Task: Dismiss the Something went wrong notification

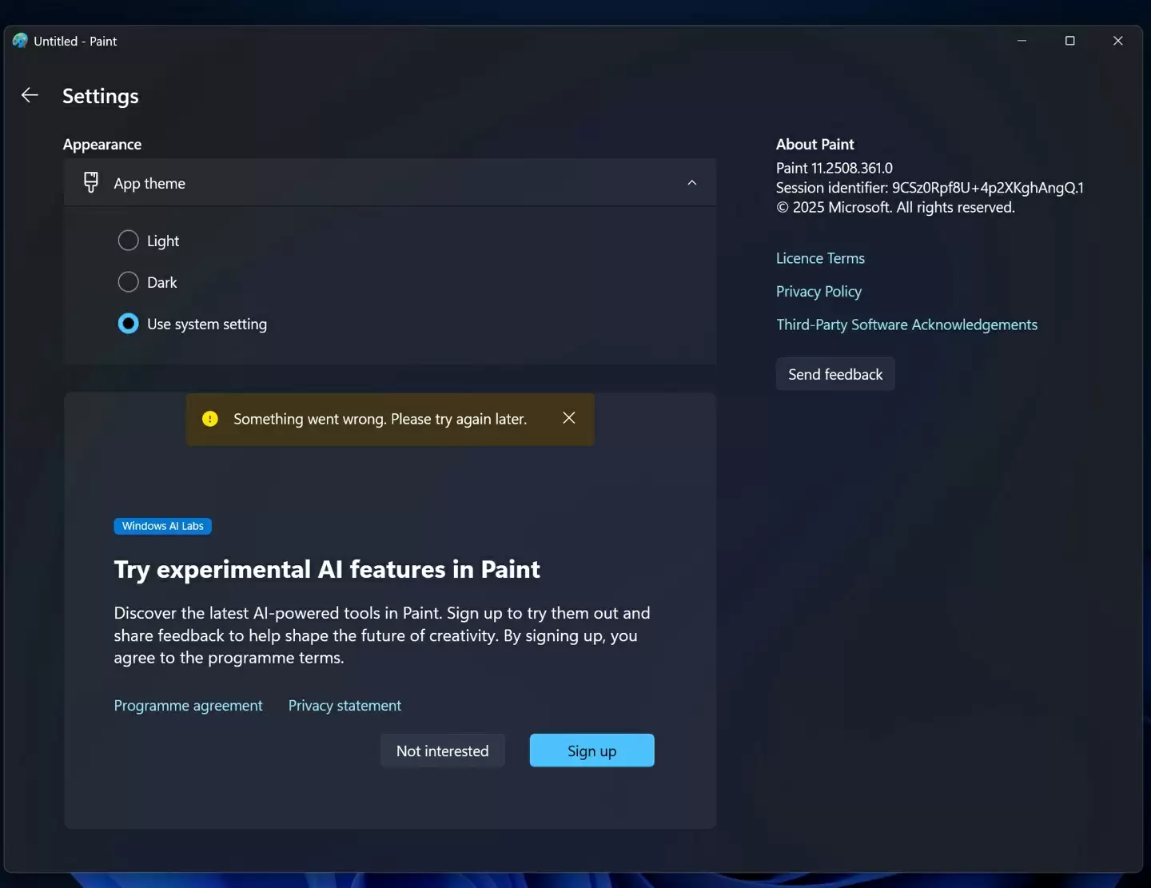Action: [x=568, y=418]
